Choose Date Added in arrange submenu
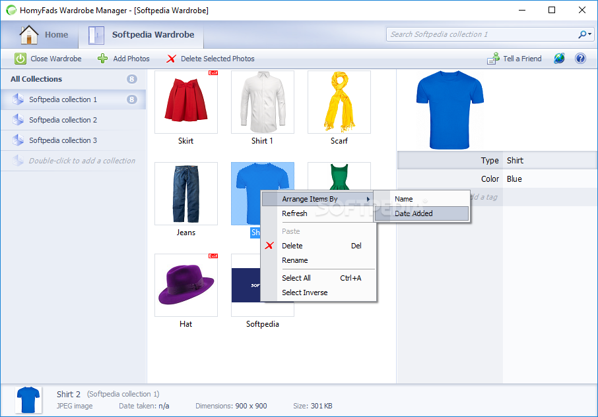This screenshot has width=598, height=417. pos(422,213)
